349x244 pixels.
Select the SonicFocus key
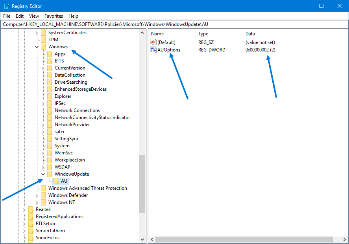(48, 238)
